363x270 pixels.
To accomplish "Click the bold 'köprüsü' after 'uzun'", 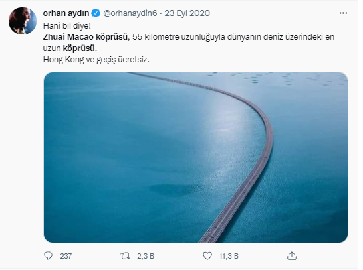I will [x=79, y=48].
